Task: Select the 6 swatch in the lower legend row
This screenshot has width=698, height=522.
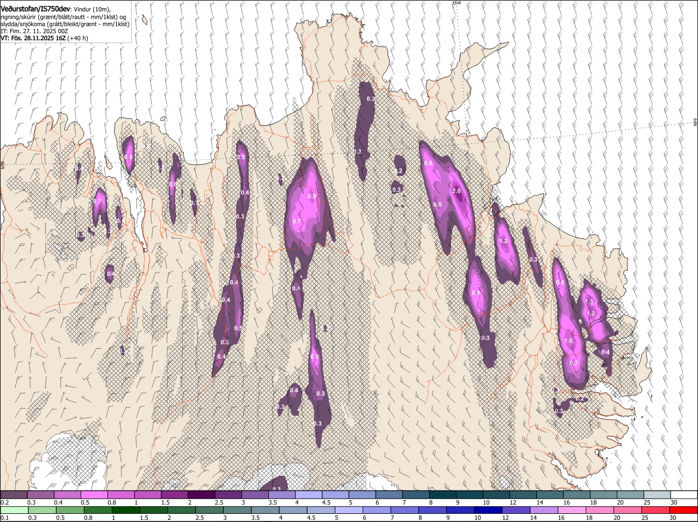Action: pyautogui.click(x=376, y=511)
